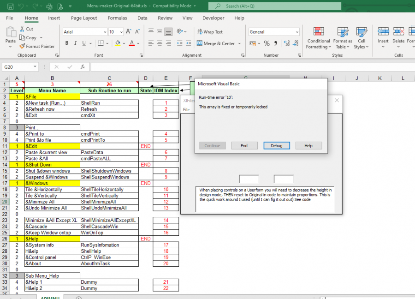Screen dimensions: 415x299
Task: Click Help in the Visual Basic error dialog
Action: [308, 146]
